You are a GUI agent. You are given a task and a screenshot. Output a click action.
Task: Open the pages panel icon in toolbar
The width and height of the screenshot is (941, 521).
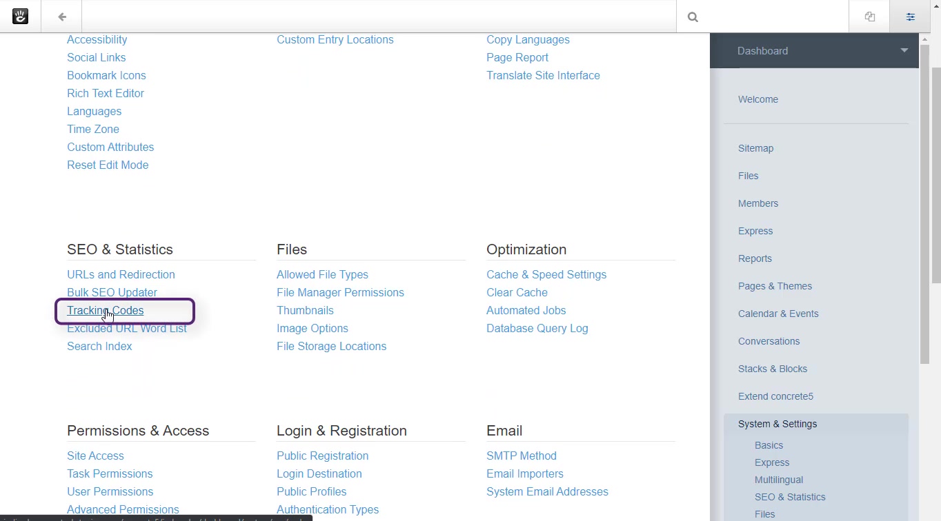point(869,17)
